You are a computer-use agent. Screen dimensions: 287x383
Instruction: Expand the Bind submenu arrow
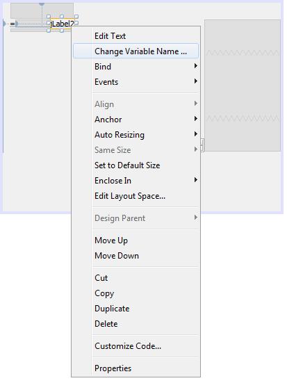tap(196, 66)
